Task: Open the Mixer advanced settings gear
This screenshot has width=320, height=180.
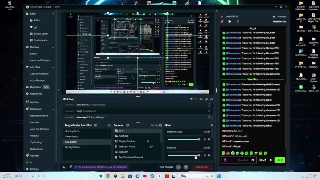Action: pos(211,125)
